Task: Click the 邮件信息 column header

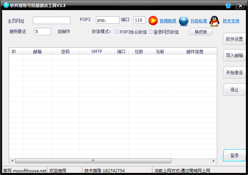Action: (x=194, y=52)
